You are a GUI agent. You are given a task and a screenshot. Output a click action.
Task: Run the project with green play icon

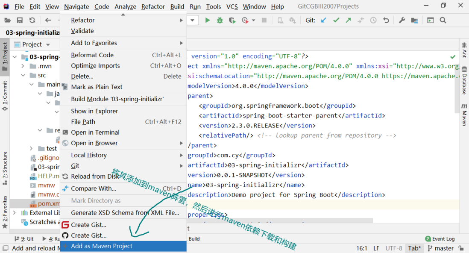[x=207, y=21]
